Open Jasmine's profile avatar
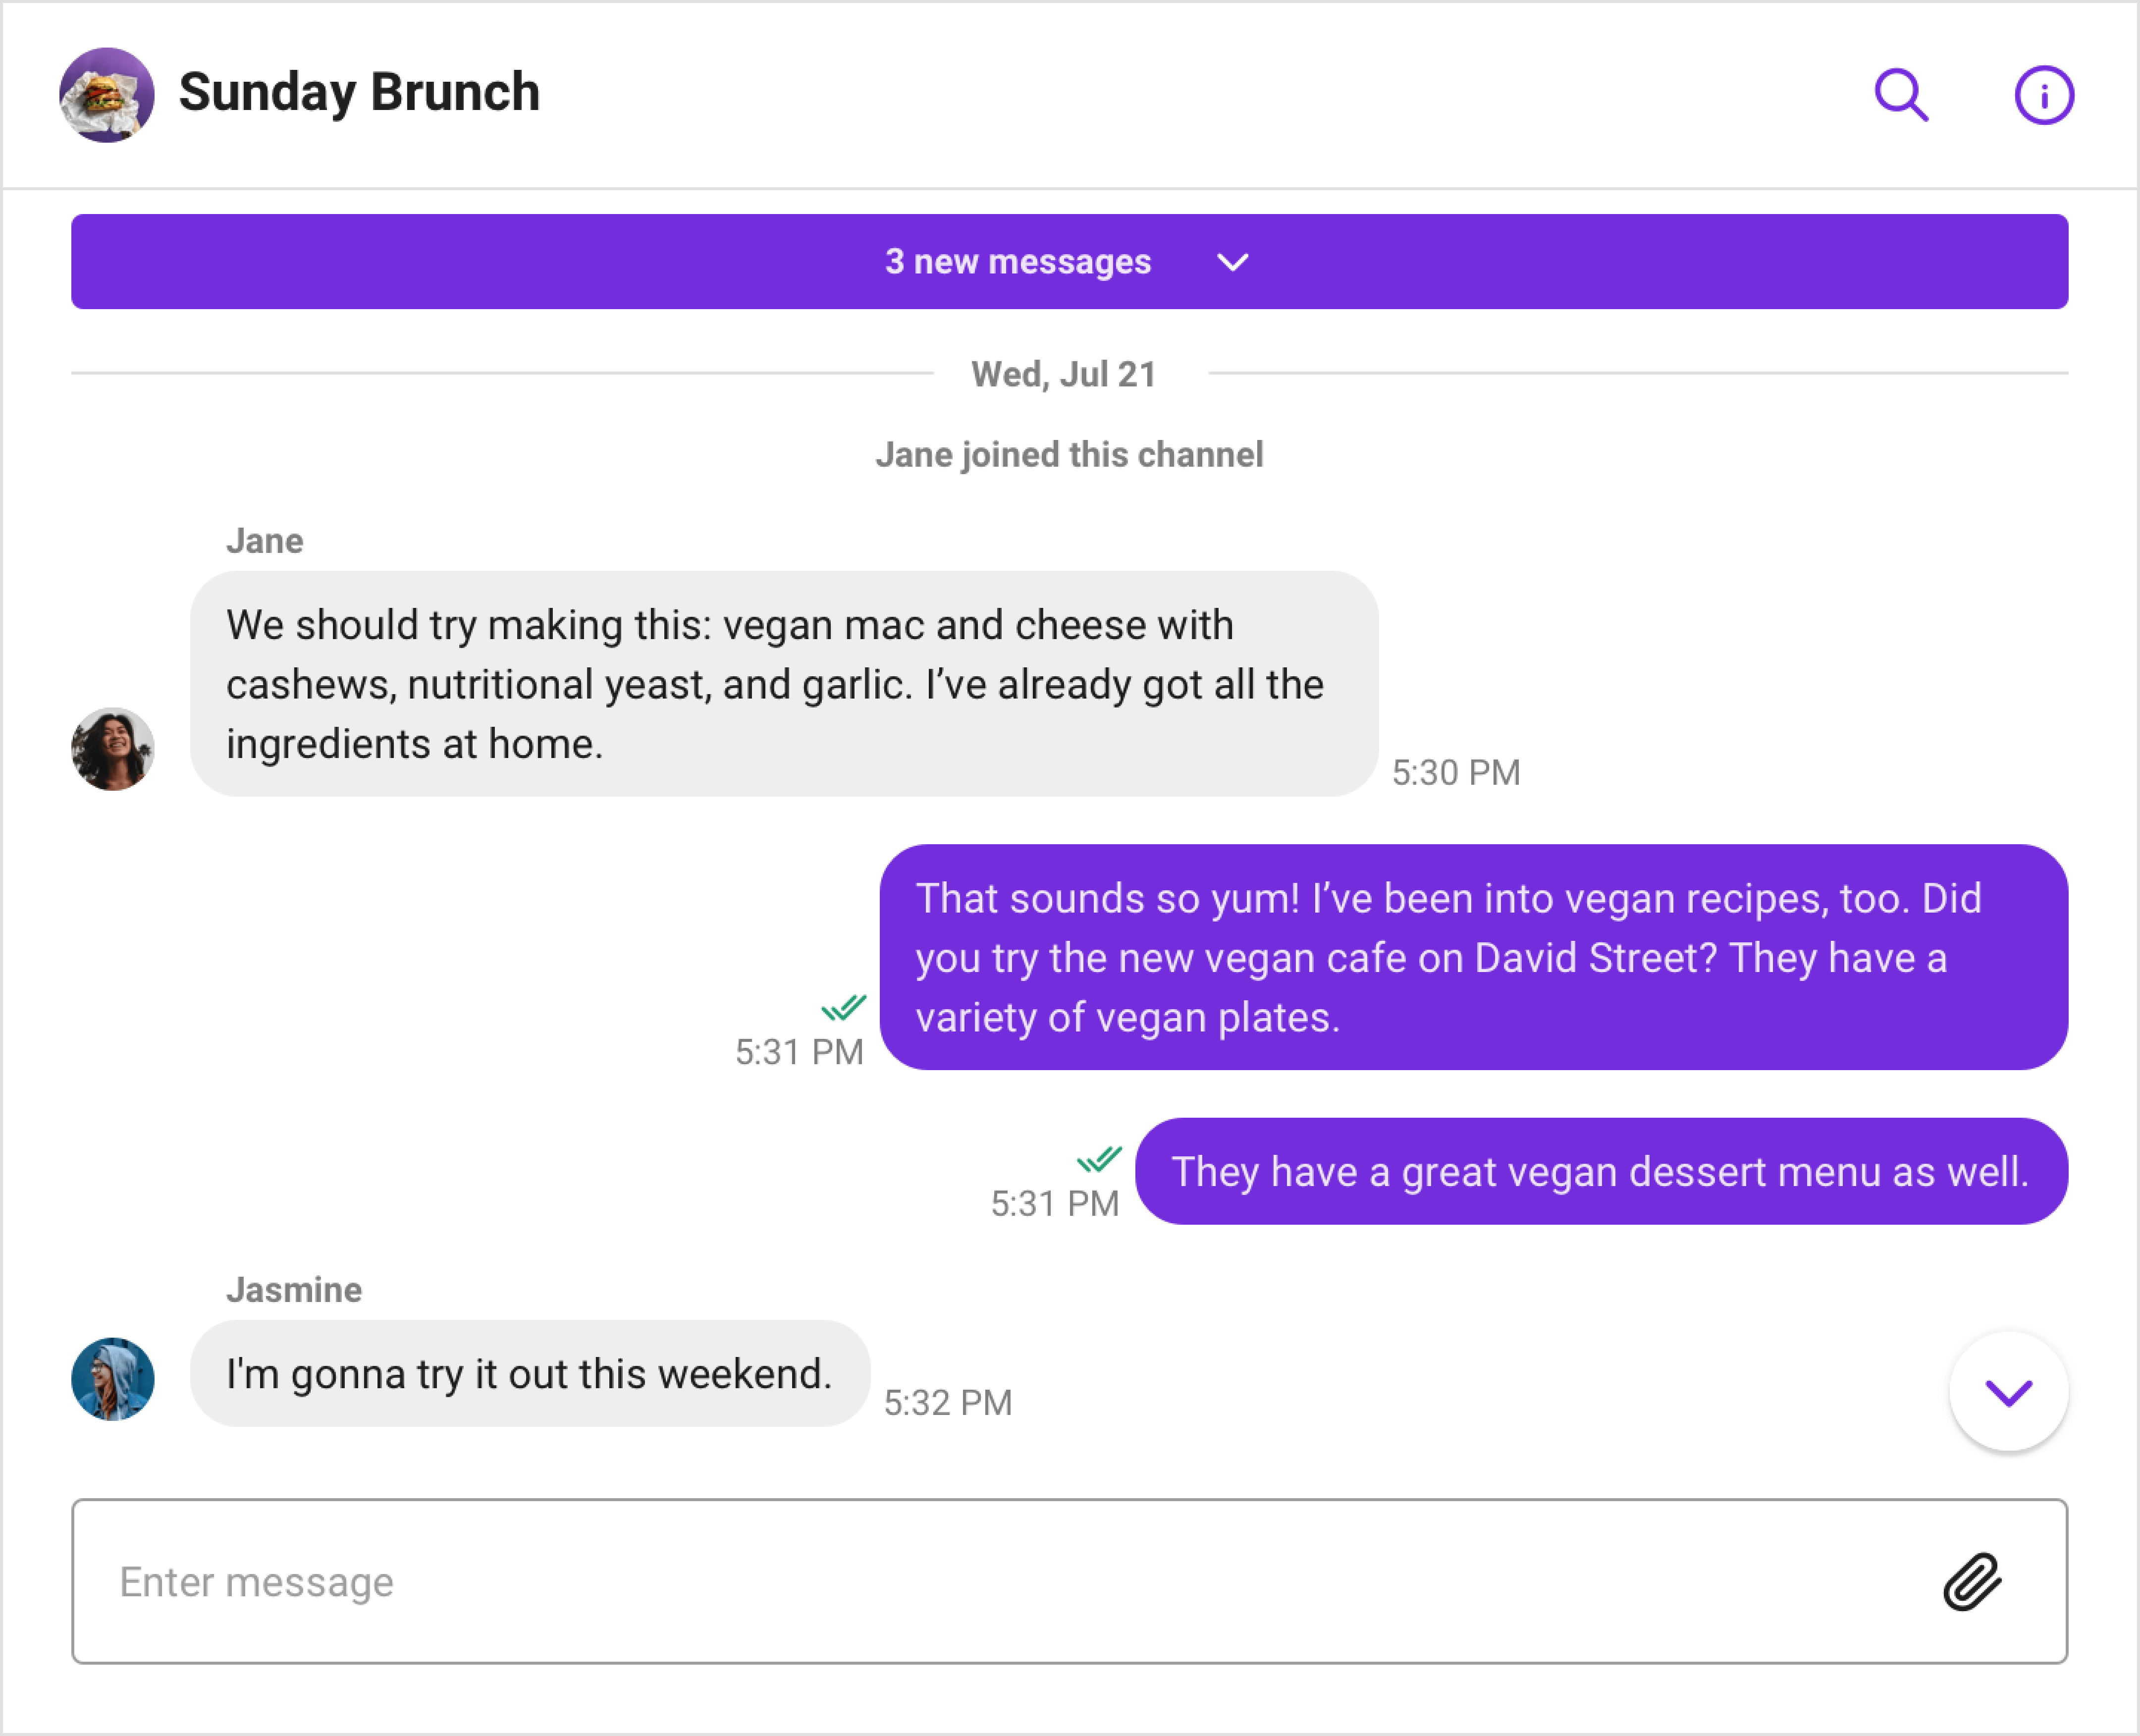Screen dimensions: 2140x1736 113,1379
